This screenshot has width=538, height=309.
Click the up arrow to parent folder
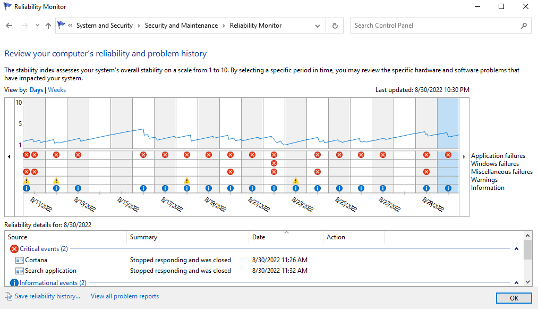pos(48,26)
